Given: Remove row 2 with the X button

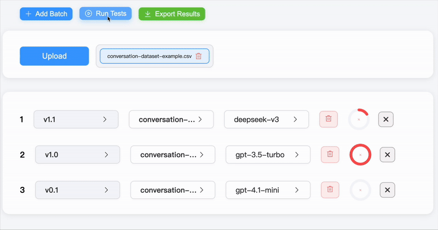Looking at the screenshot, I should pos(388,155).
